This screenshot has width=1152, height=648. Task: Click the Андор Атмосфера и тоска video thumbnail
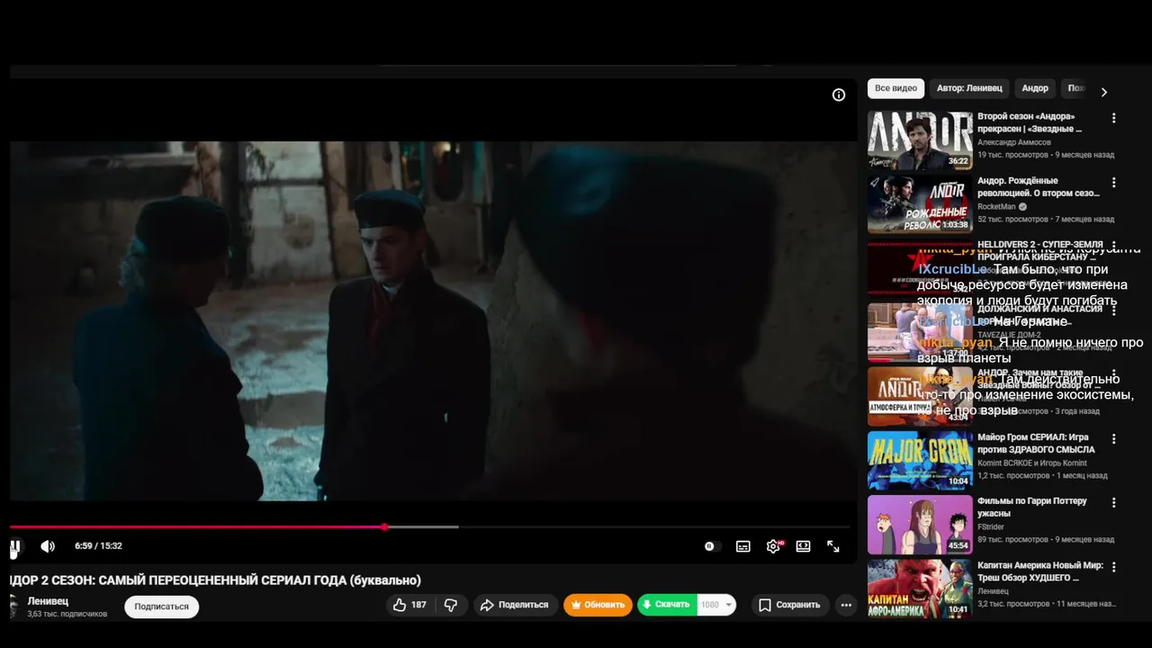(x=920, y=396)
